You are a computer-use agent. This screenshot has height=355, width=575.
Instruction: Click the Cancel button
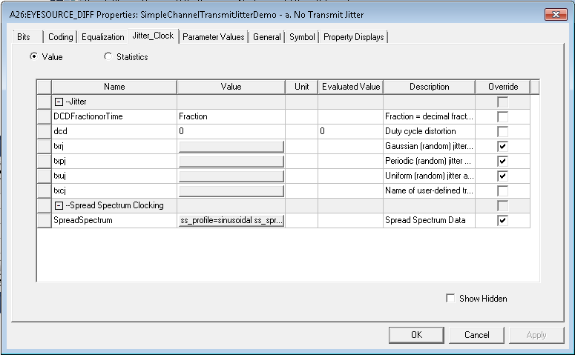coord(477,335)
